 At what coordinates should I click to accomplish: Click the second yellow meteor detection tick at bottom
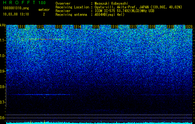(44, 122)
